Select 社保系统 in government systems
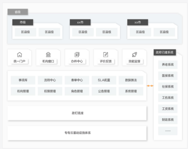 [x=168, y=87]
